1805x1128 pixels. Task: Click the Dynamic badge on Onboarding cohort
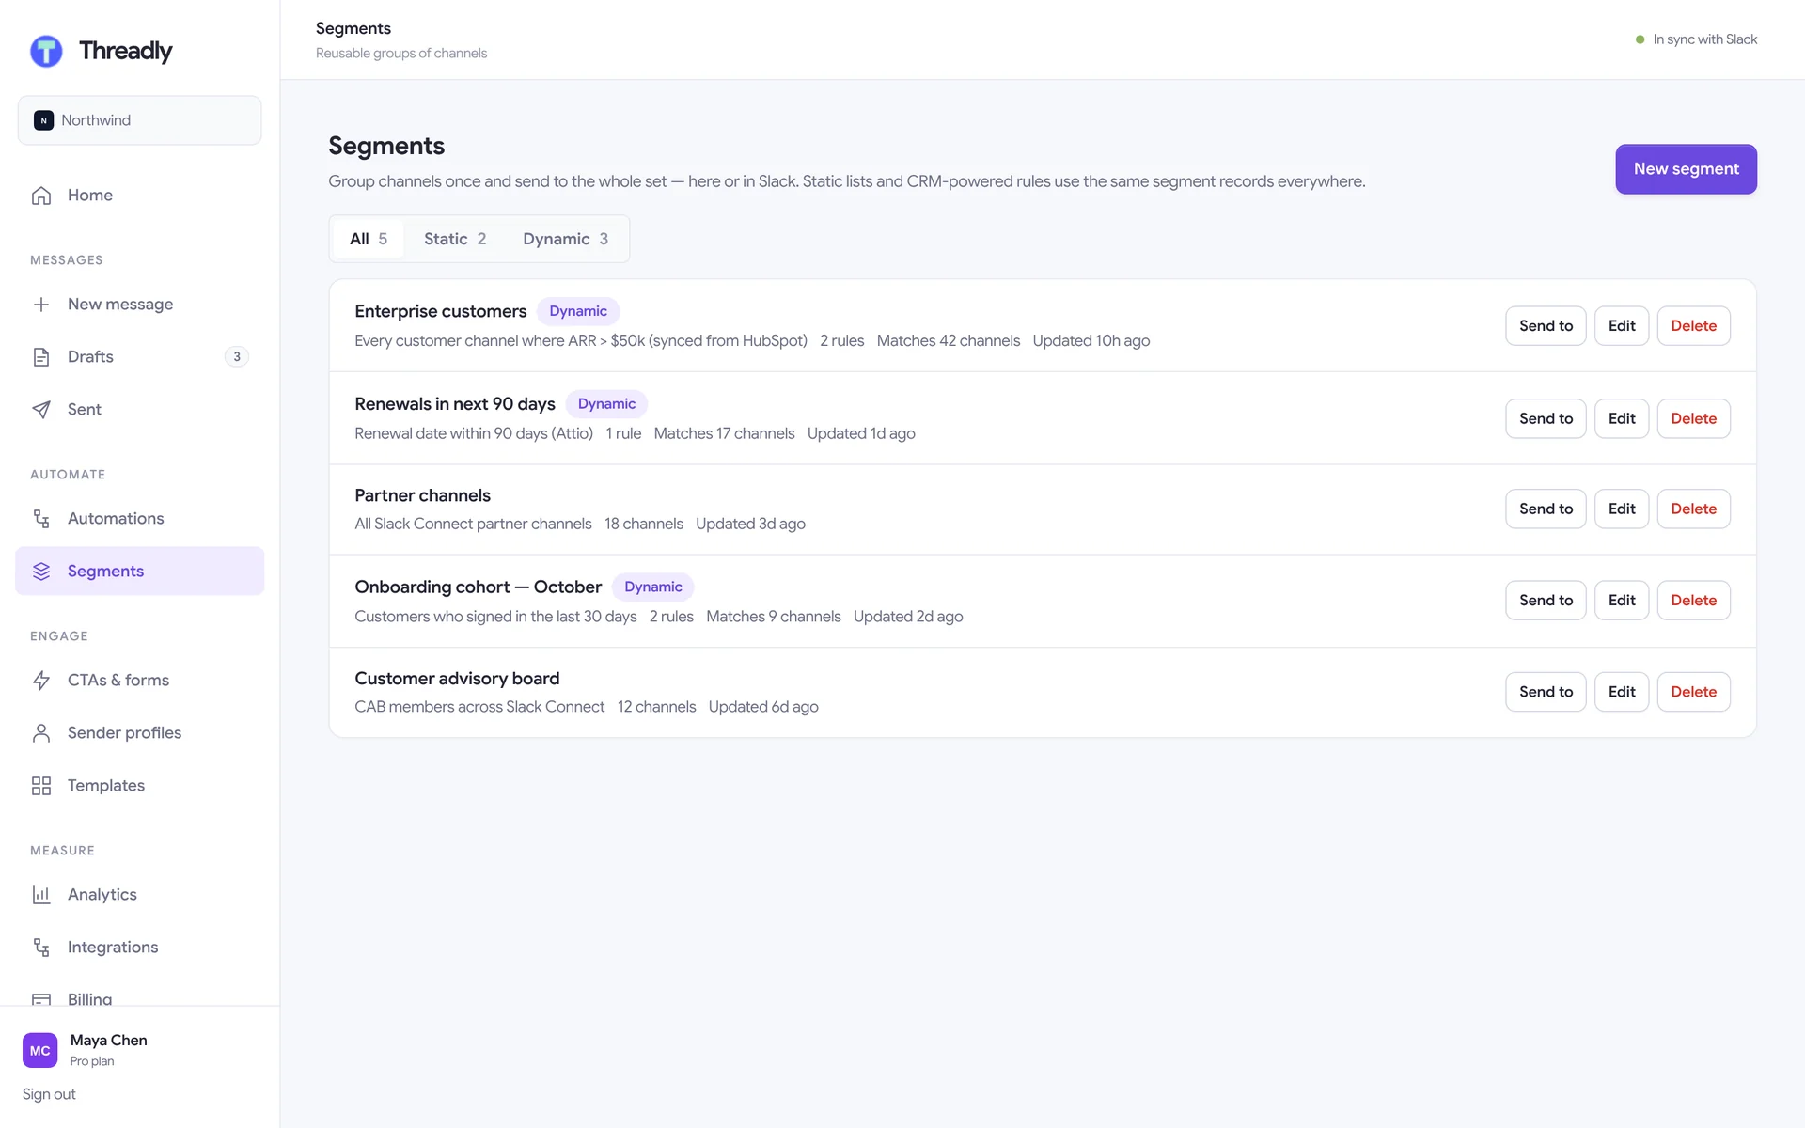(x=653, y=587)
